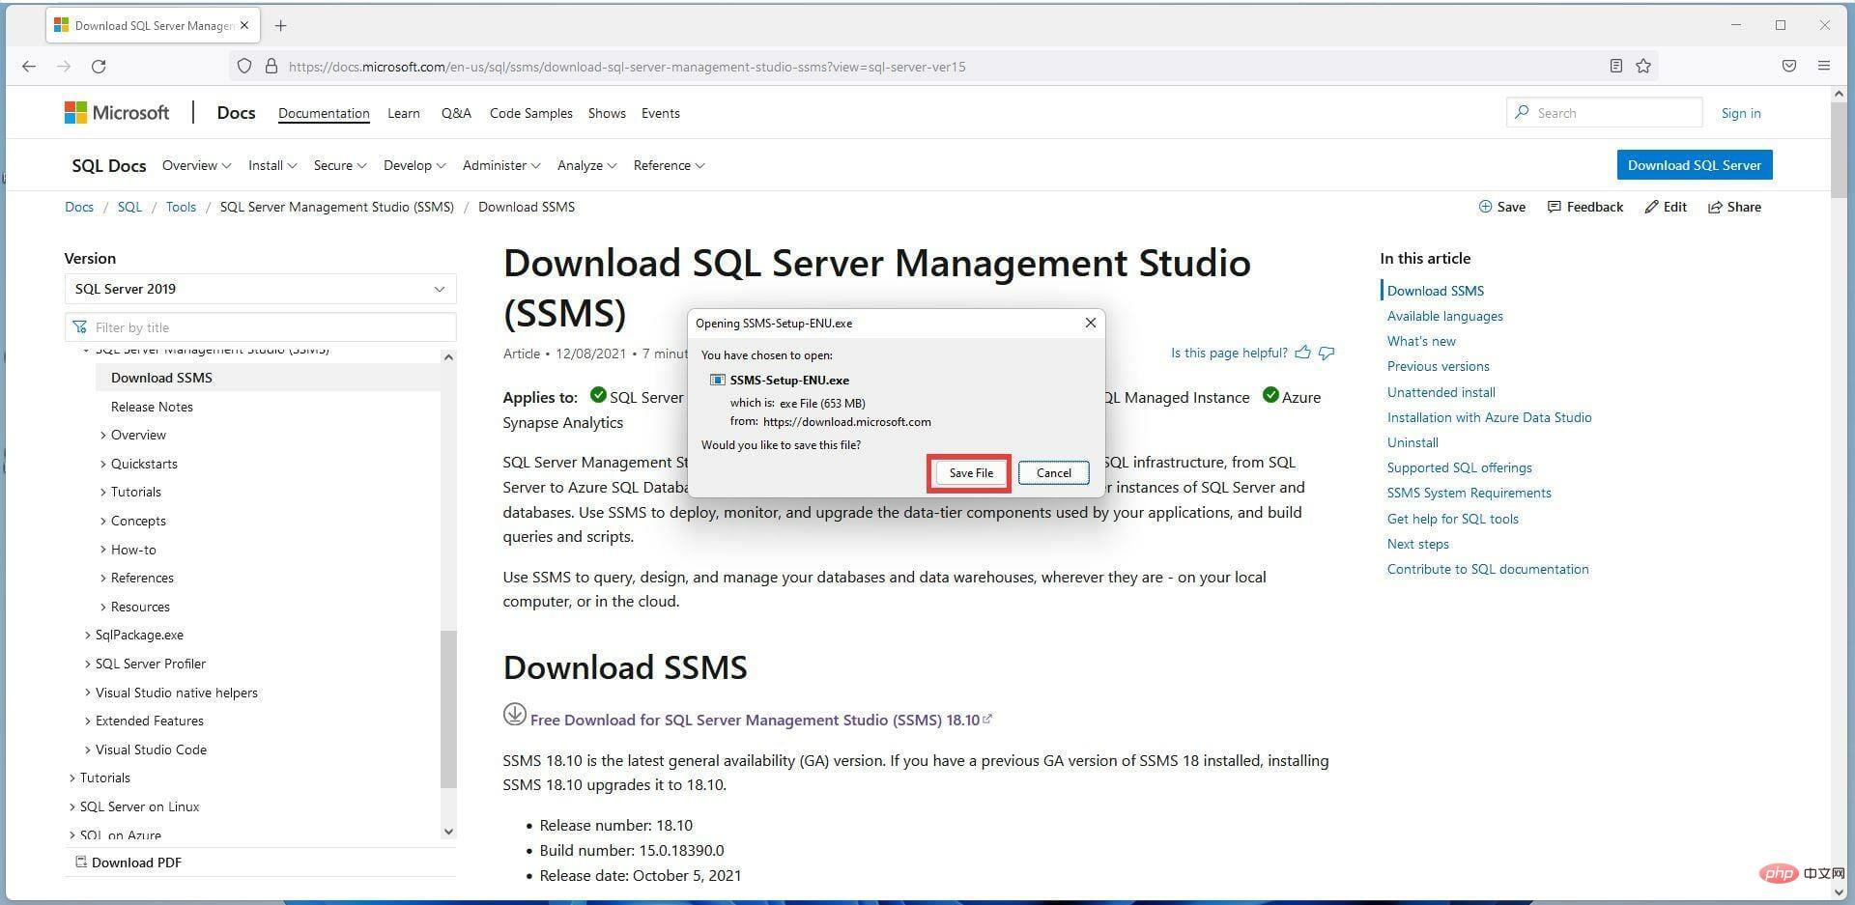Reload the page with refresh icon

[x=99, y=67]
